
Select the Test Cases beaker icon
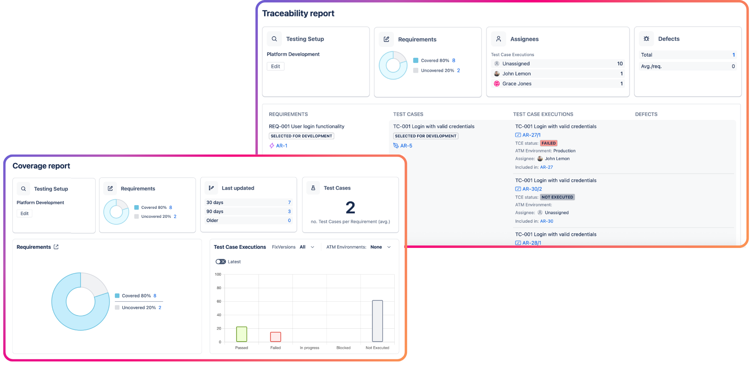[313, 188]
